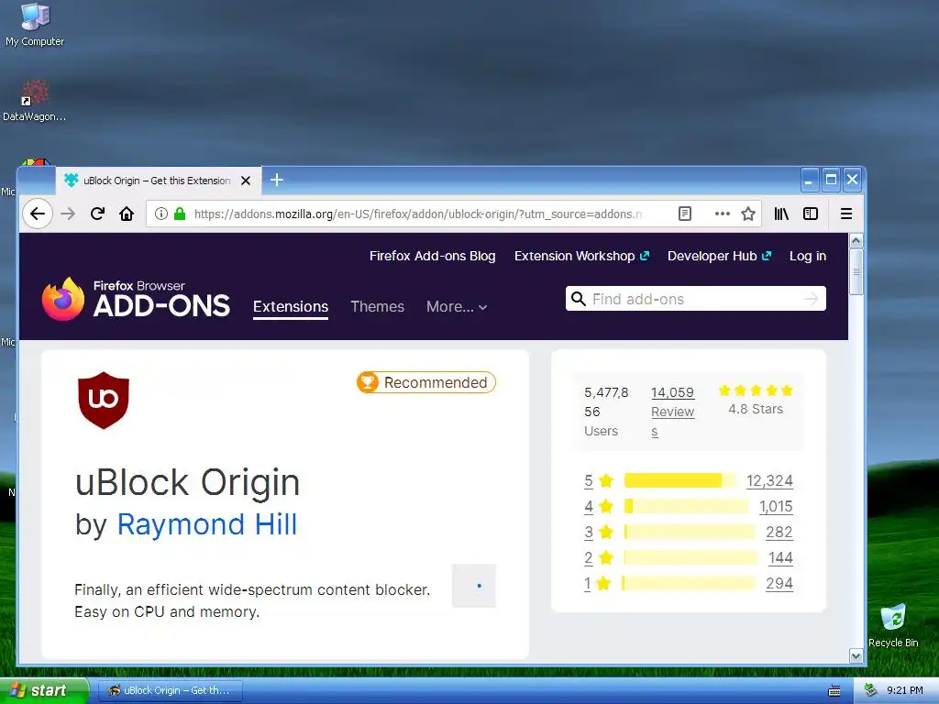Reload the current page
939x704 pixels.
coord(97,214)
